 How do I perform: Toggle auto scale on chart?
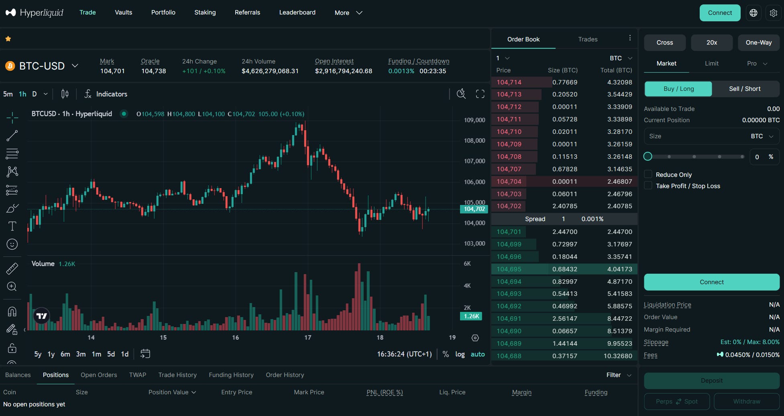(478, 354)
